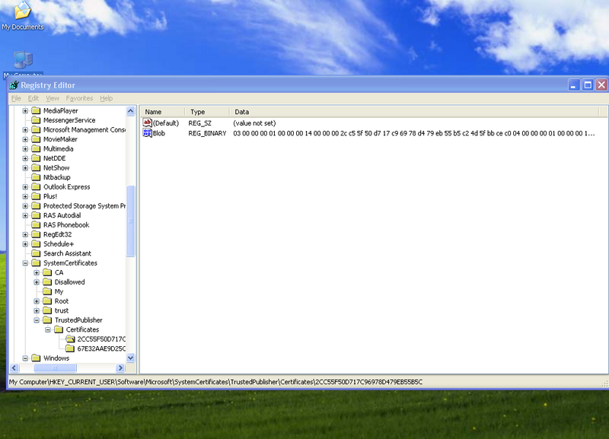The width and height of the screenshot is (609, 439).
Task: Collapse the Certificates key
Action: (48, 330)
